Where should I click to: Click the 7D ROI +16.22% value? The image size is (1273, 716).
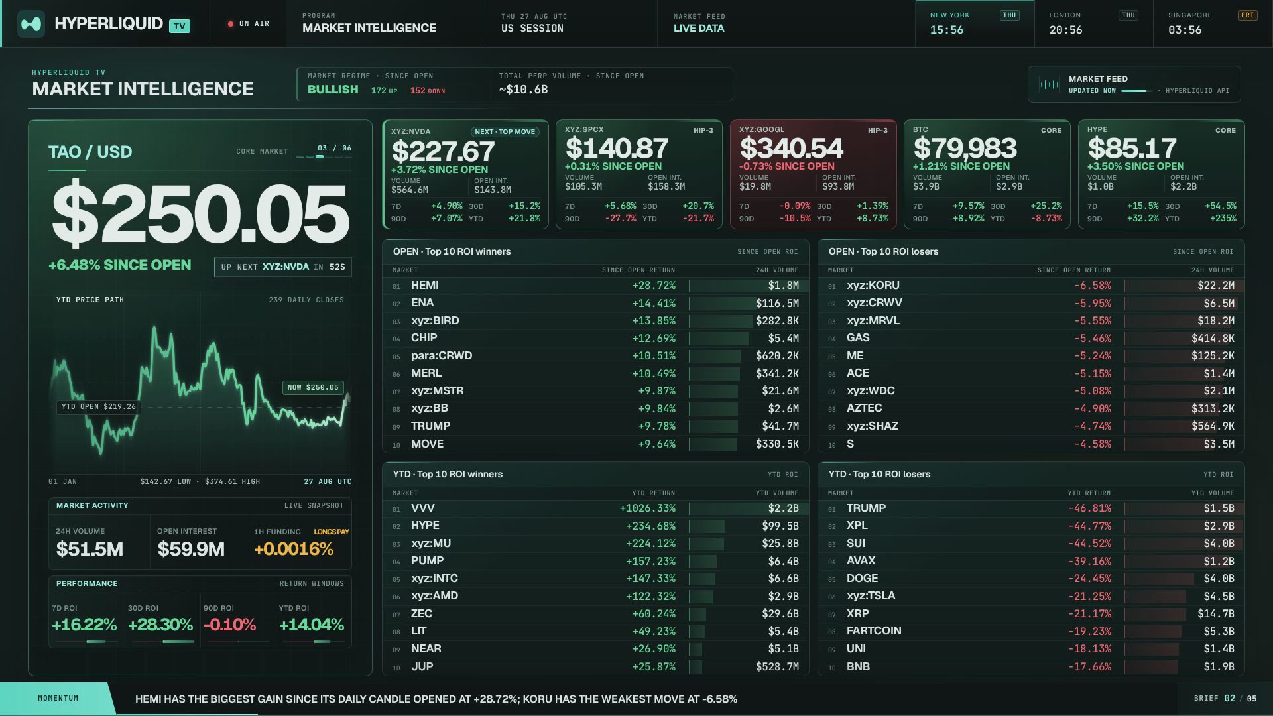coord(84,625)
